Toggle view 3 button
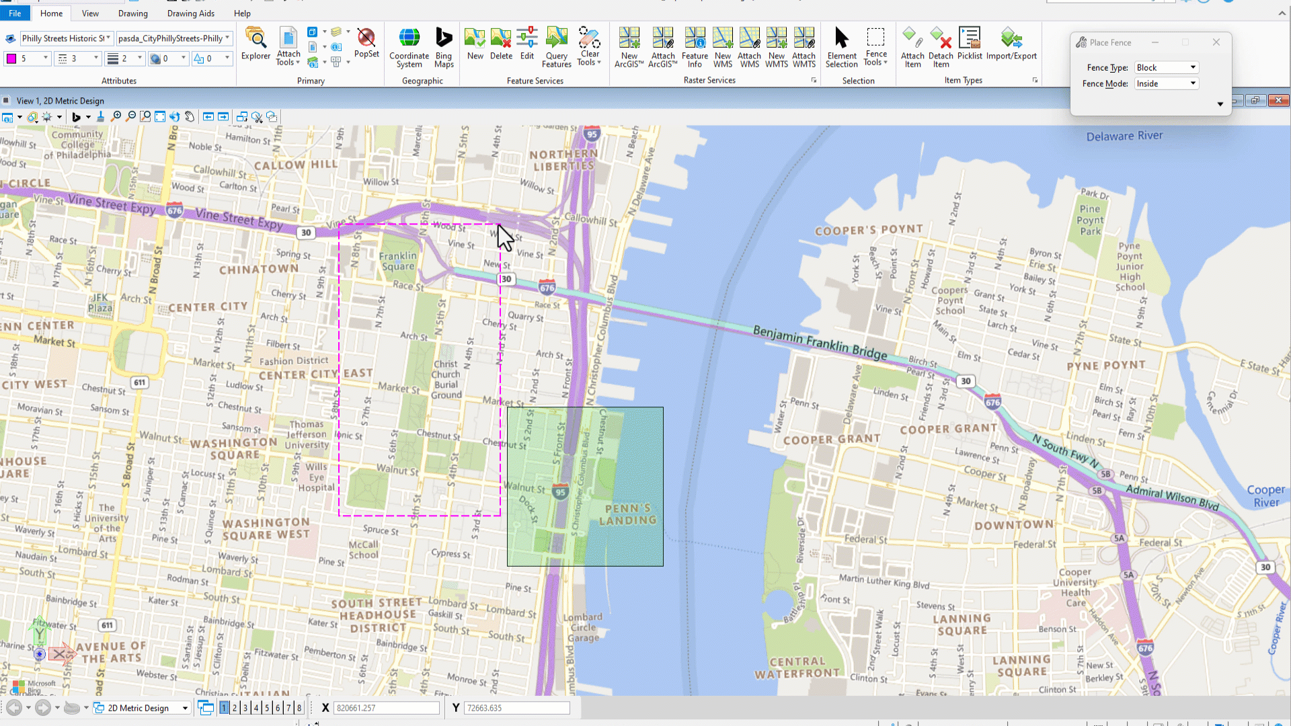The image size is (1291, 726). pos(245,708)
